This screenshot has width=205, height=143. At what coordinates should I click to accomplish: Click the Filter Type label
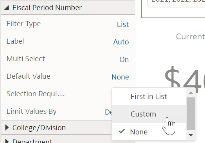pyautogui.click(x=23, y=24)
